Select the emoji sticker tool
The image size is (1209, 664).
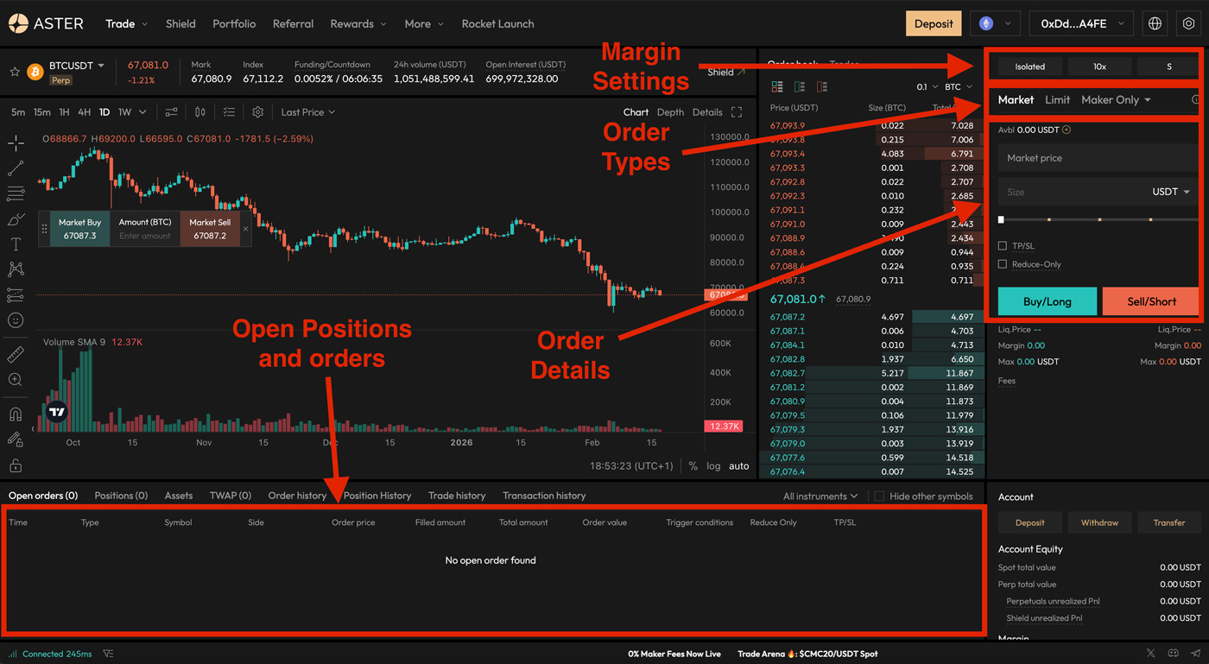click(x=16, y=321)
